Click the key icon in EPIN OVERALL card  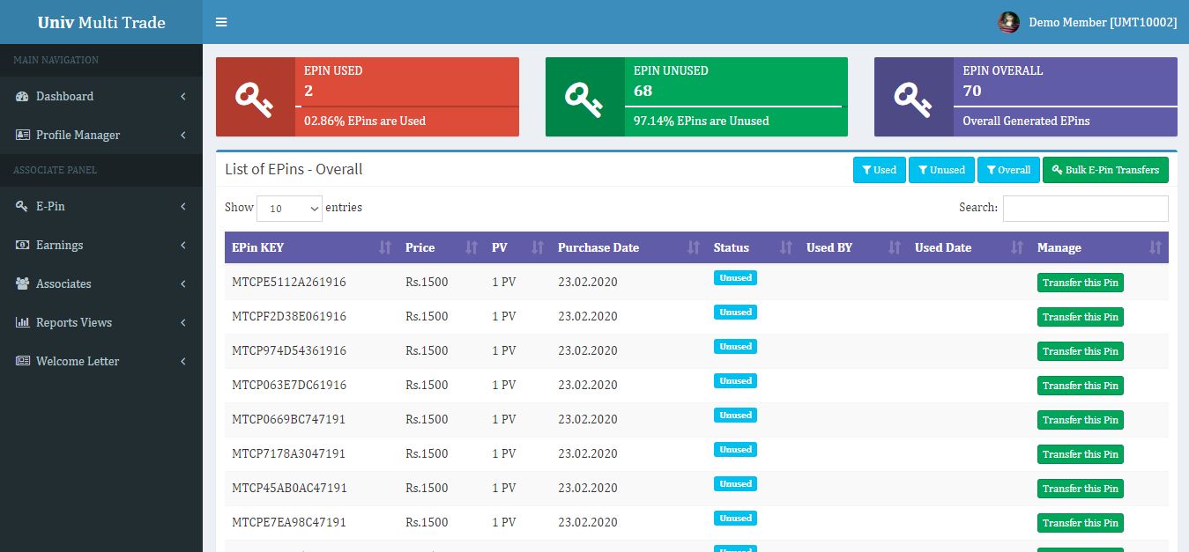(x=913, y=97)
